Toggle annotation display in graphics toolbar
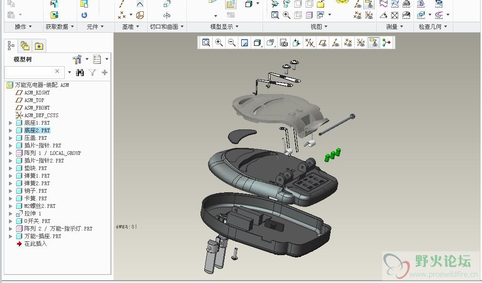Viewport: 482px width, 283px height. (374, 43)
